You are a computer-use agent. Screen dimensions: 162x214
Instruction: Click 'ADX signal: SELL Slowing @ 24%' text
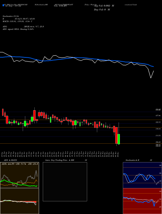click(x=18, y=29)
